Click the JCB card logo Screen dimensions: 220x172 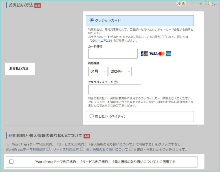pyautogui.click(x=144, y=53)
